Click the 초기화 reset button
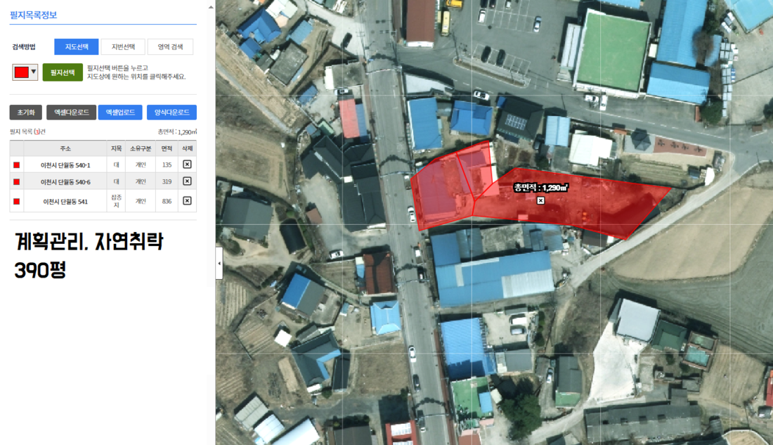 26,112
